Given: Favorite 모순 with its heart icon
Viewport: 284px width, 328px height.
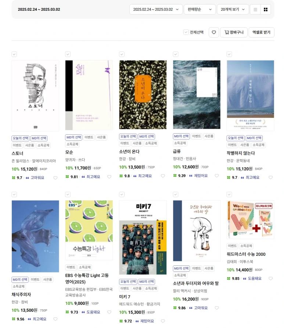Looking at the screenshot, I should tap(109, 177).
